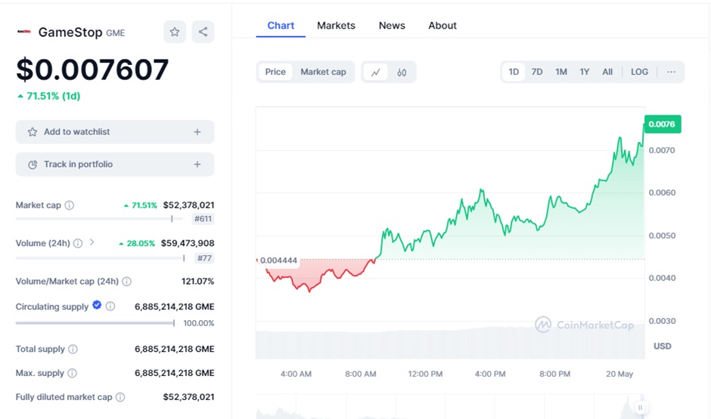
Task: Select the 7D time range
Action: (537, 72)
